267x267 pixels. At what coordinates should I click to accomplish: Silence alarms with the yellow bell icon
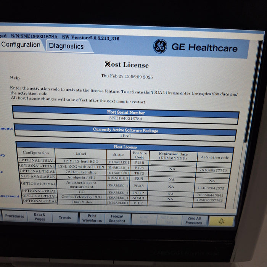point(221,221)
